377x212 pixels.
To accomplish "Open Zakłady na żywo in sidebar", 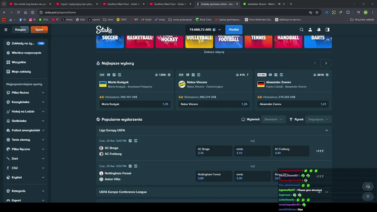I will point(25,43).
